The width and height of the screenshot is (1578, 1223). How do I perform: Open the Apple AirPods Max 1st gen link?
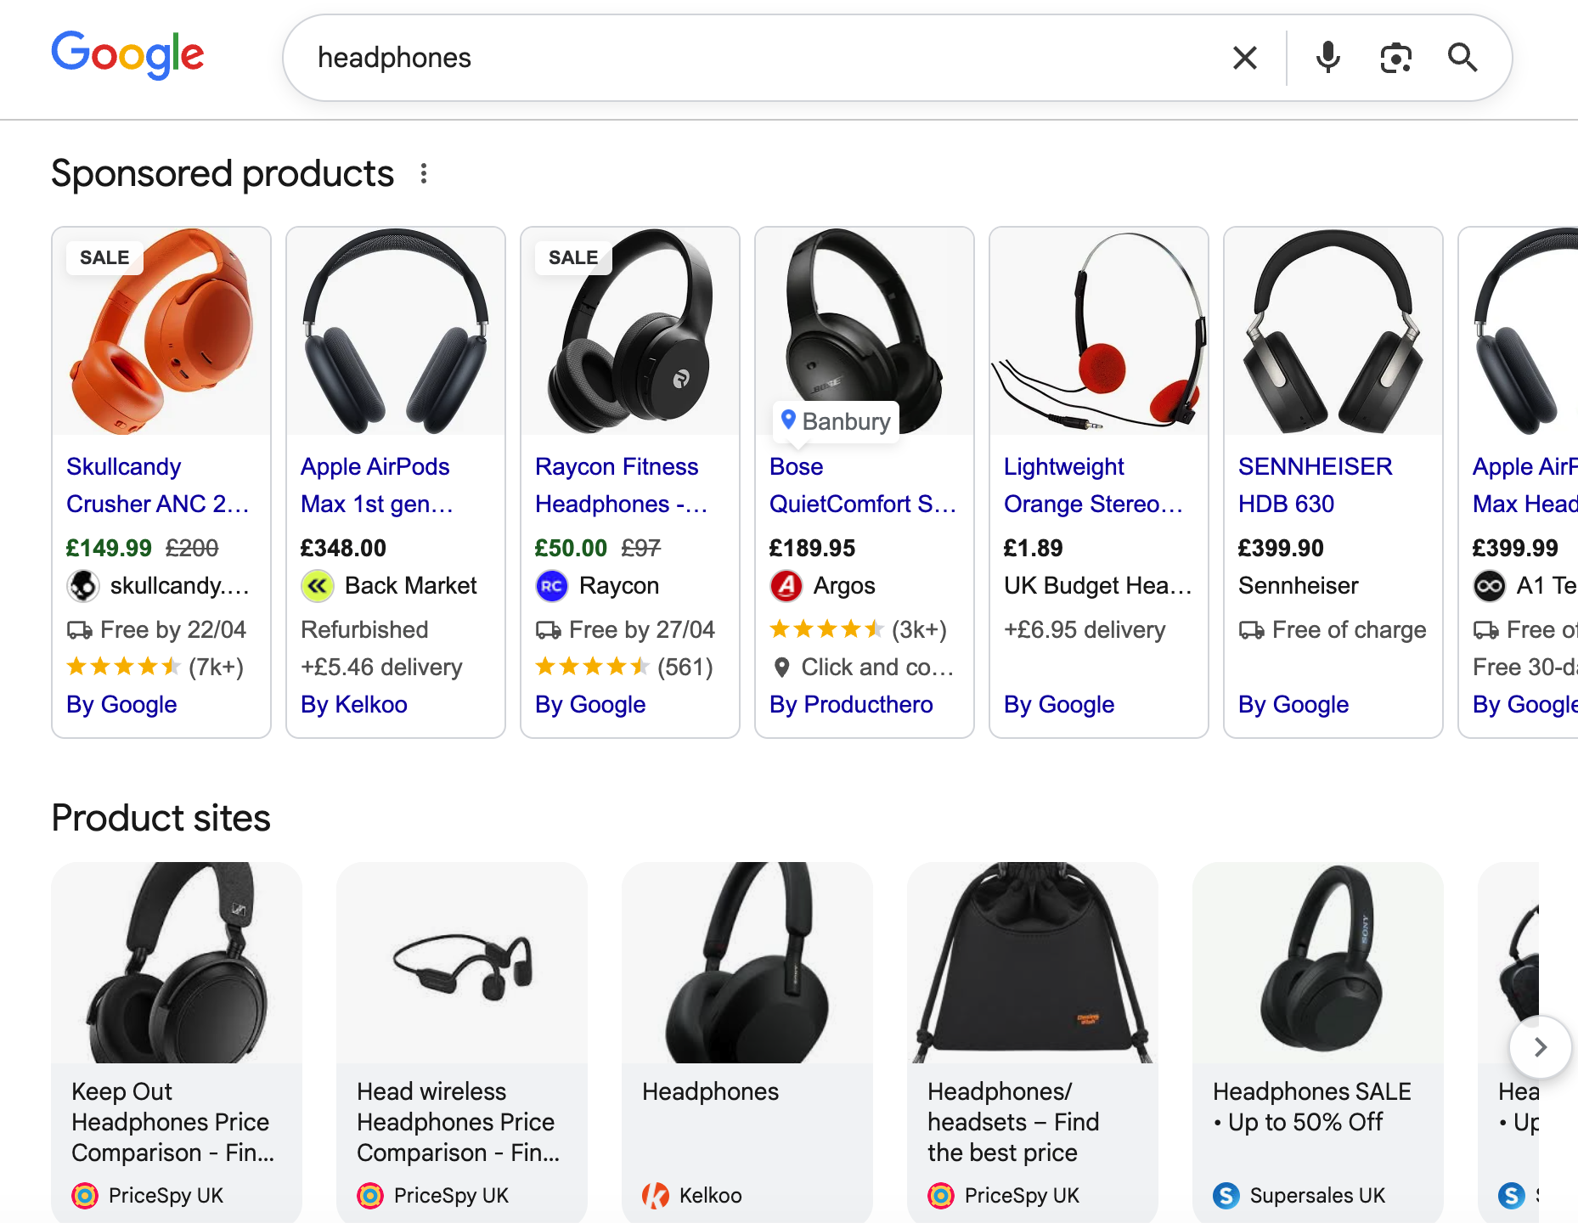(377, 485)
